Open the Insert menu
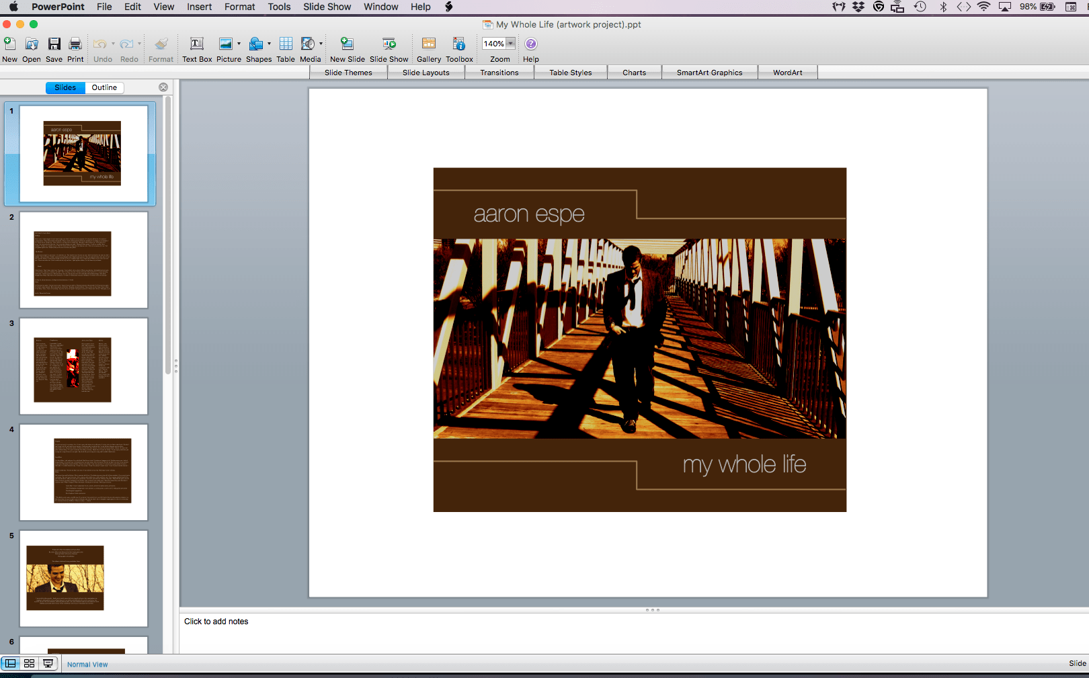 coord(199,7)
